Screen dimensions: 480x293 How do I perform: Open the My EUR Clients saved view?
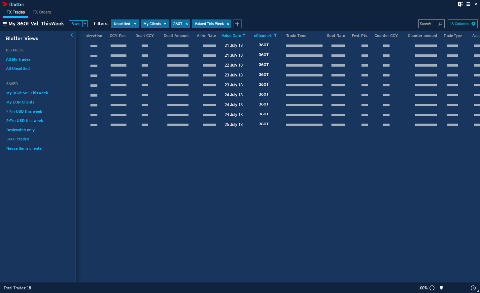pyautogui.click(x=20, y=102)
